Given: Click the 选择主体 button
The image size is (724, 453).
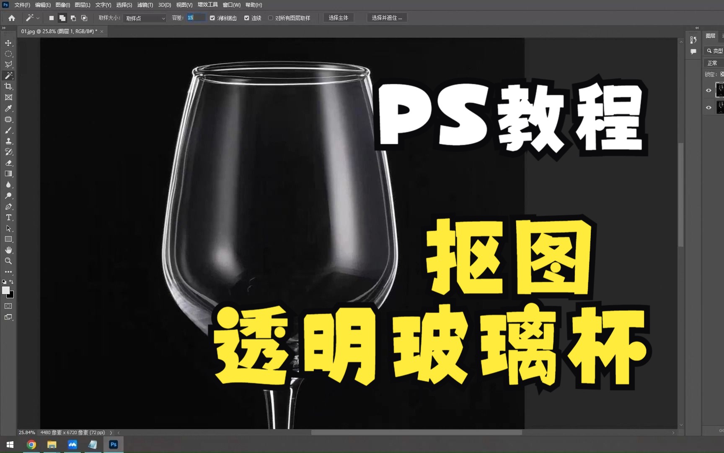Looking at the screenshot, I should tap(338, 18).
